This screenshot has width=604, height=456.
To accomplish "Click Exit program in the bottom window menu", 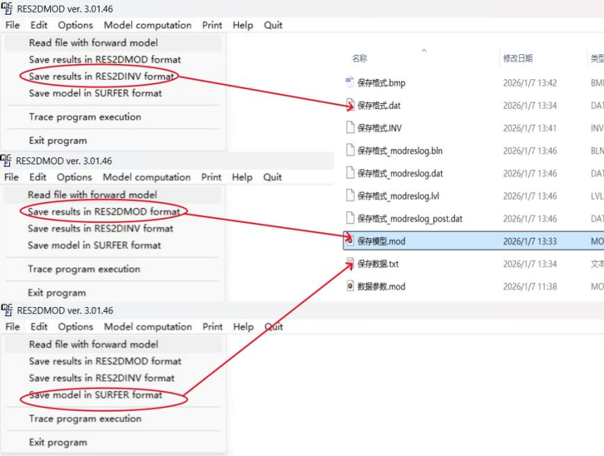I will click(x=58, y=442).
